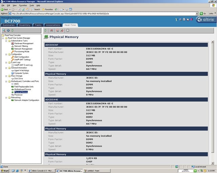This screenshot has width=217, height=173.
Task: Click the magnifier search icon above tree
Action: tap(4, 30)
